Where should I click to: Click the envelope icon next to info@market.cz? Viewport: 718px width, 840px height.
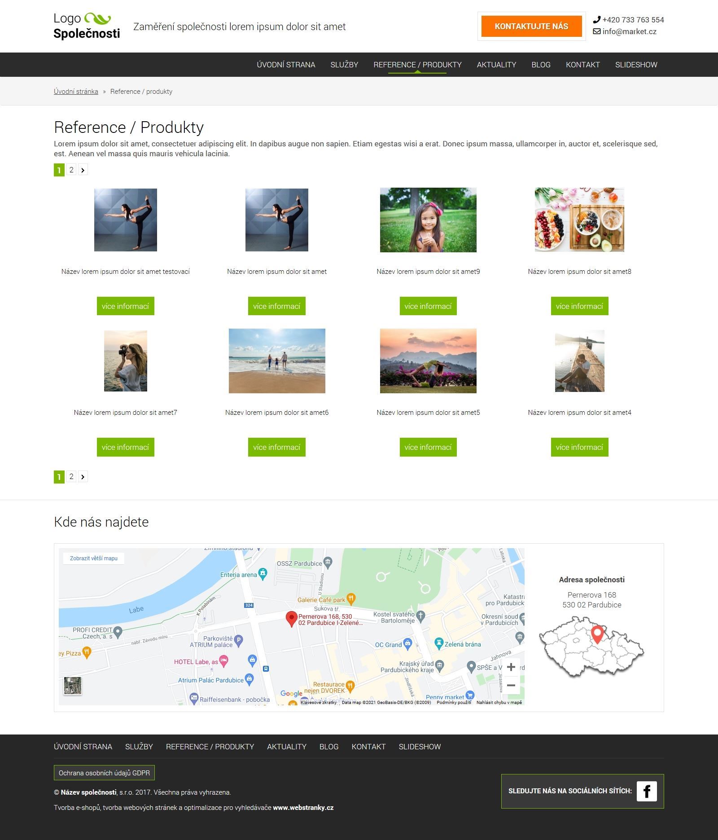click(596, 31)
